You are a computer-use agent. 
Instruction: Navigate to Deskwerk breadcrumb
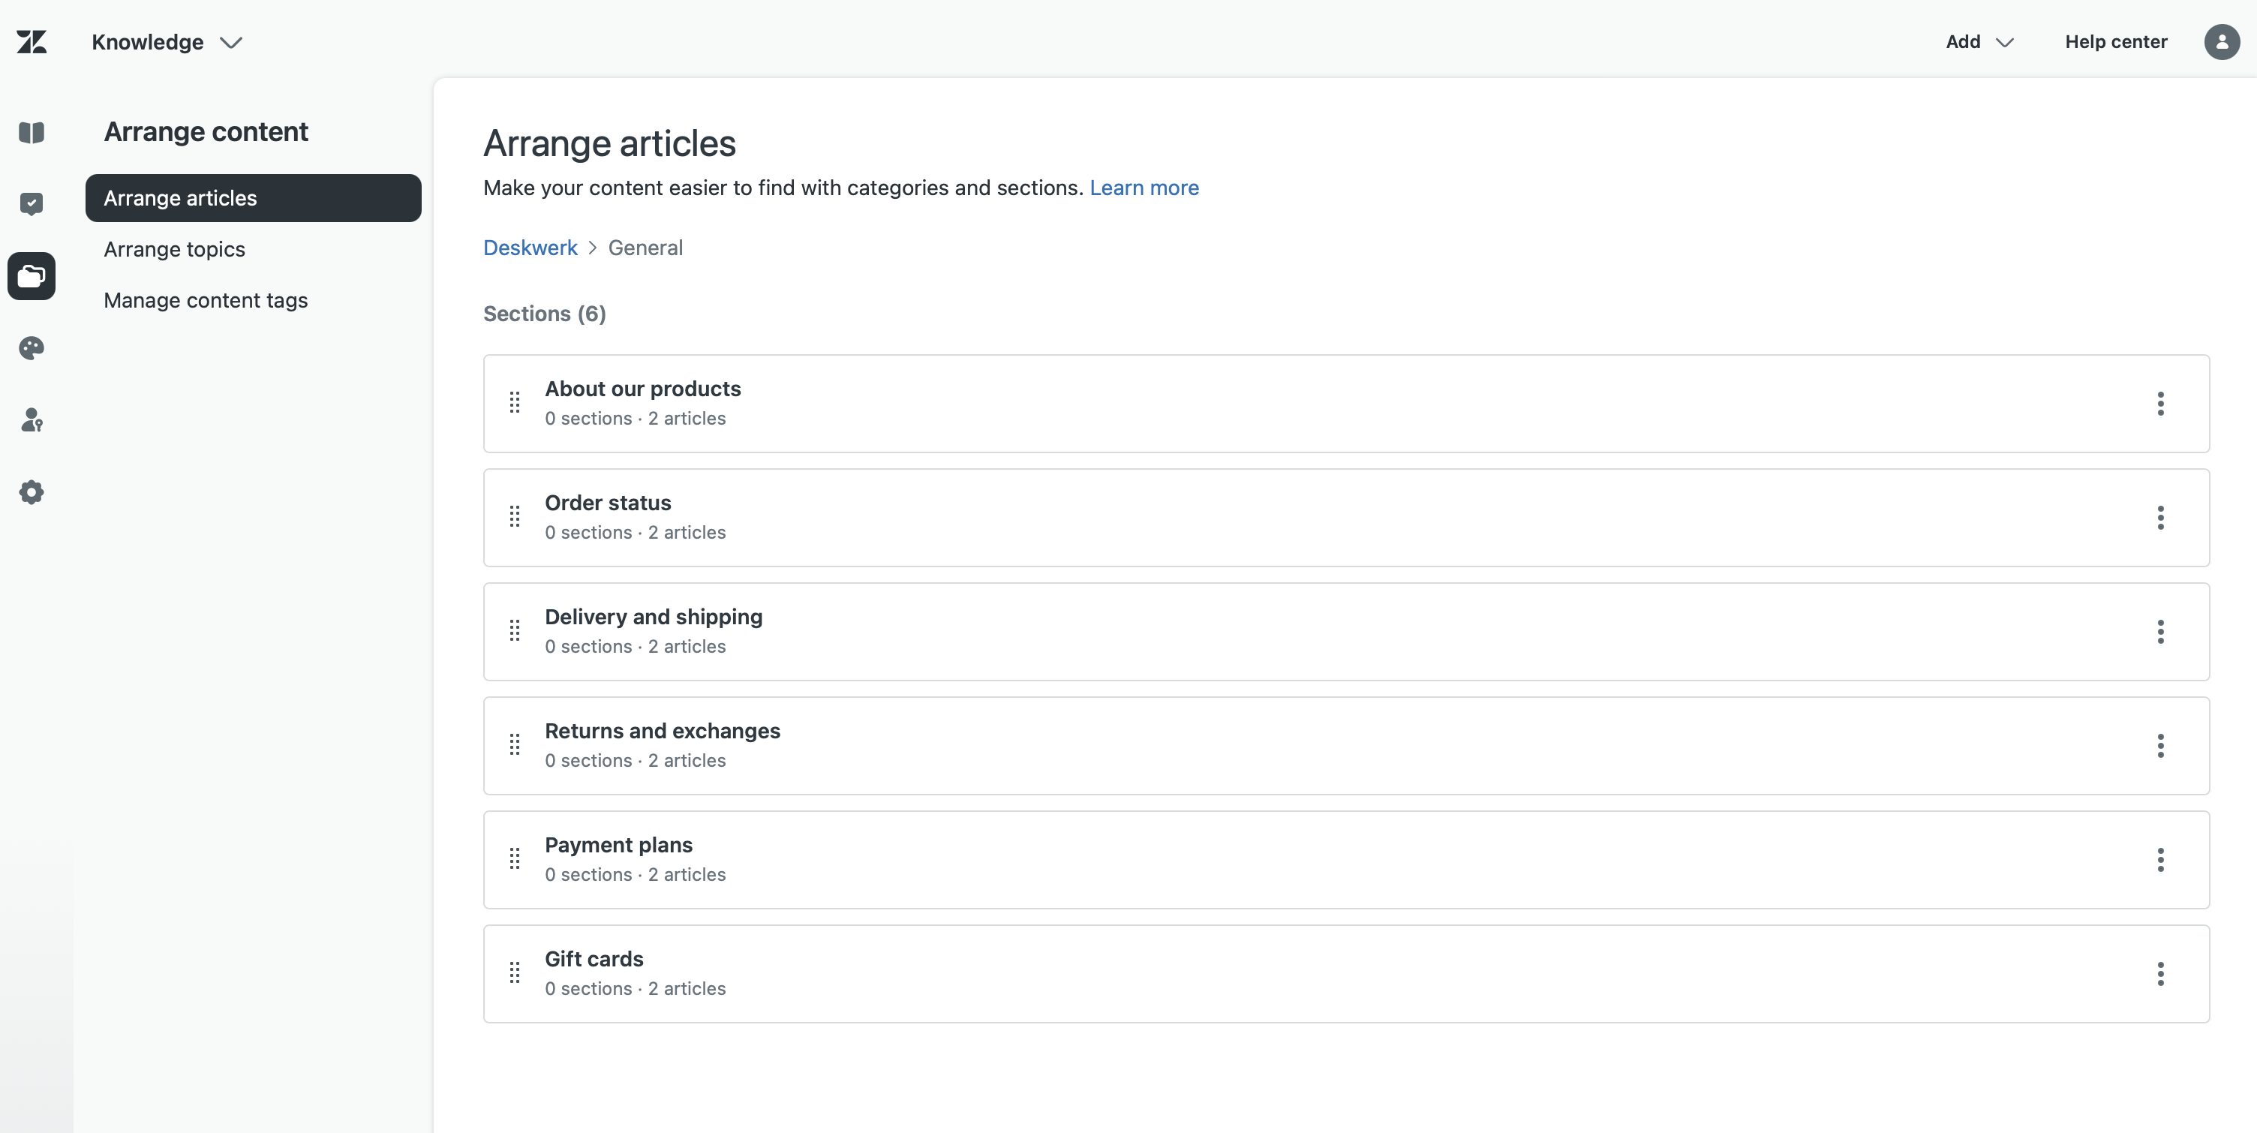point(530,248)
